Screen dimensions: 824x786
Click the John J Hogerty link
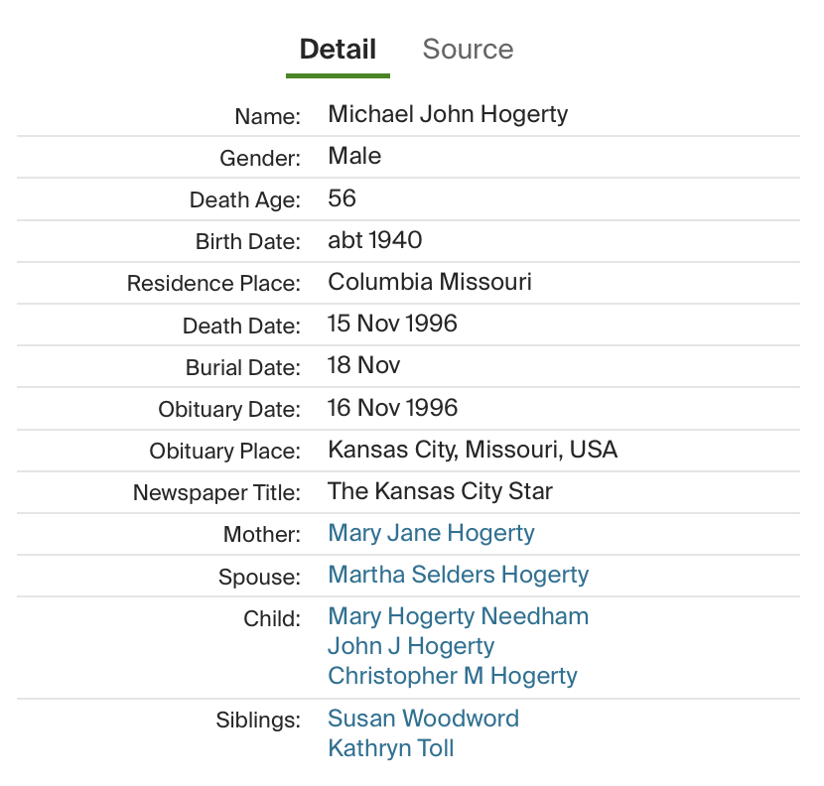(x=411, y=646)
